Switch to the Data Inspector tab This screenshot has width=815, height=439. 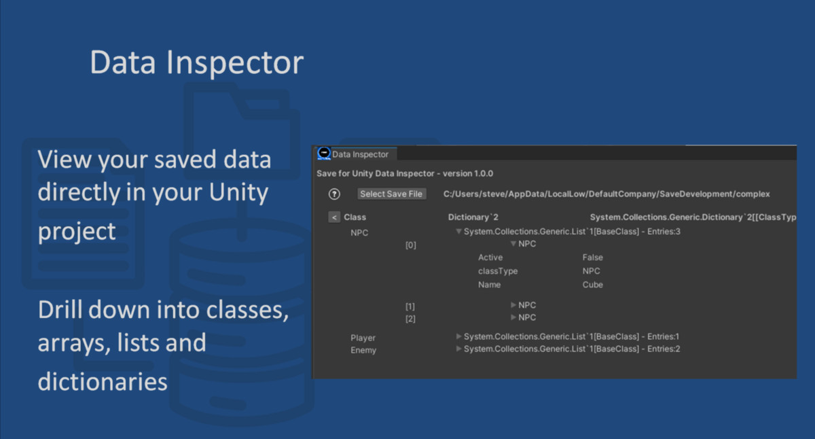(x=360, y=154)
